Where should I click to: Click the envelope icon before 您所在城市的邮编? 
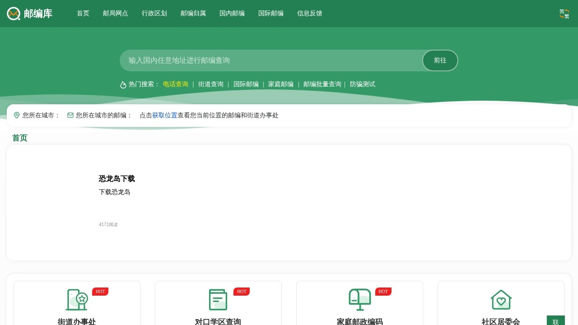click(70, 115)
